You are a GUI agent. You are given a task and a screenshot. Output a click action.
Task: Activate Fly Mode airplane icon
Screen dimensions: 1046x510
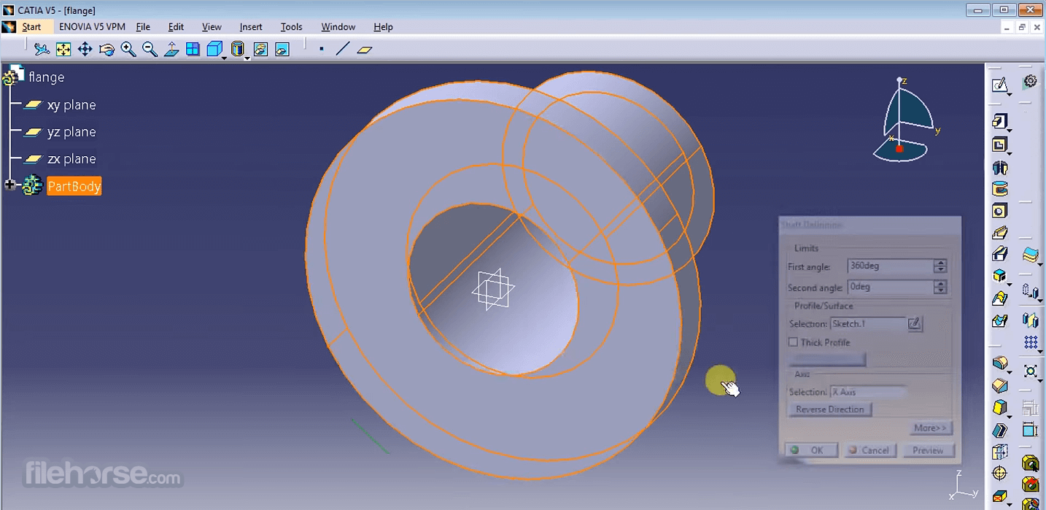pos(42,49)
